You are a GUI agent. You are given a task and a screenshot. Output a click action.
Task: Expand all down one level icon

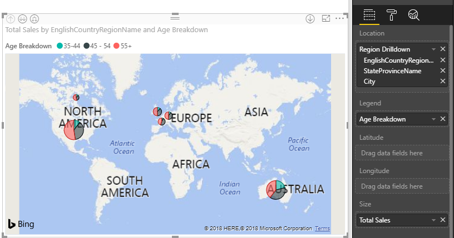tap(34, 19)
